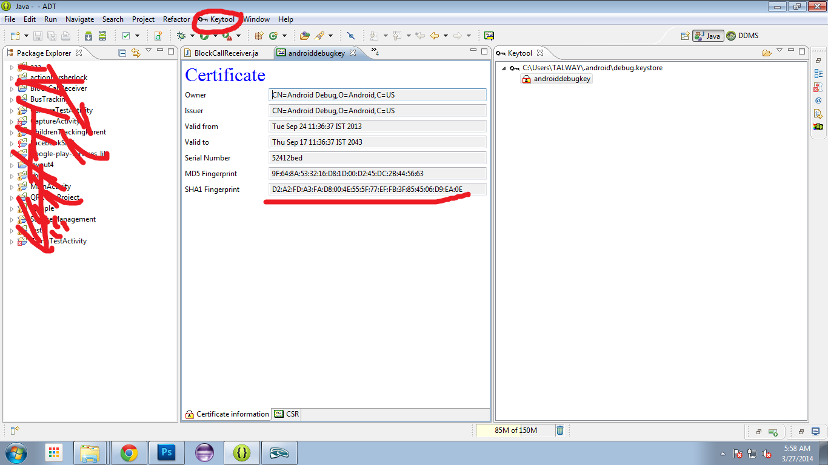
Task: Close the androiddebugkey editor tab
Action: tap(353, 53)
